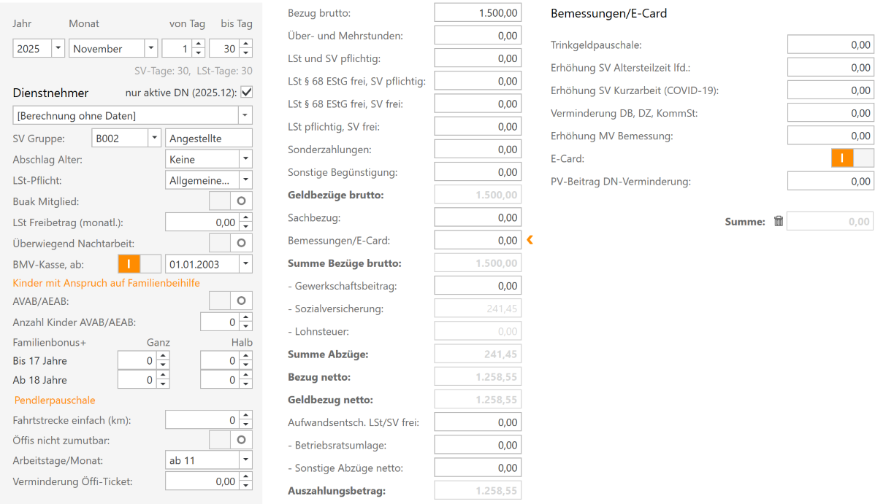The height and width of the screenshot is (504, 875).
Task: Toggle the E-Card switch off
Action: click(852, 158)
